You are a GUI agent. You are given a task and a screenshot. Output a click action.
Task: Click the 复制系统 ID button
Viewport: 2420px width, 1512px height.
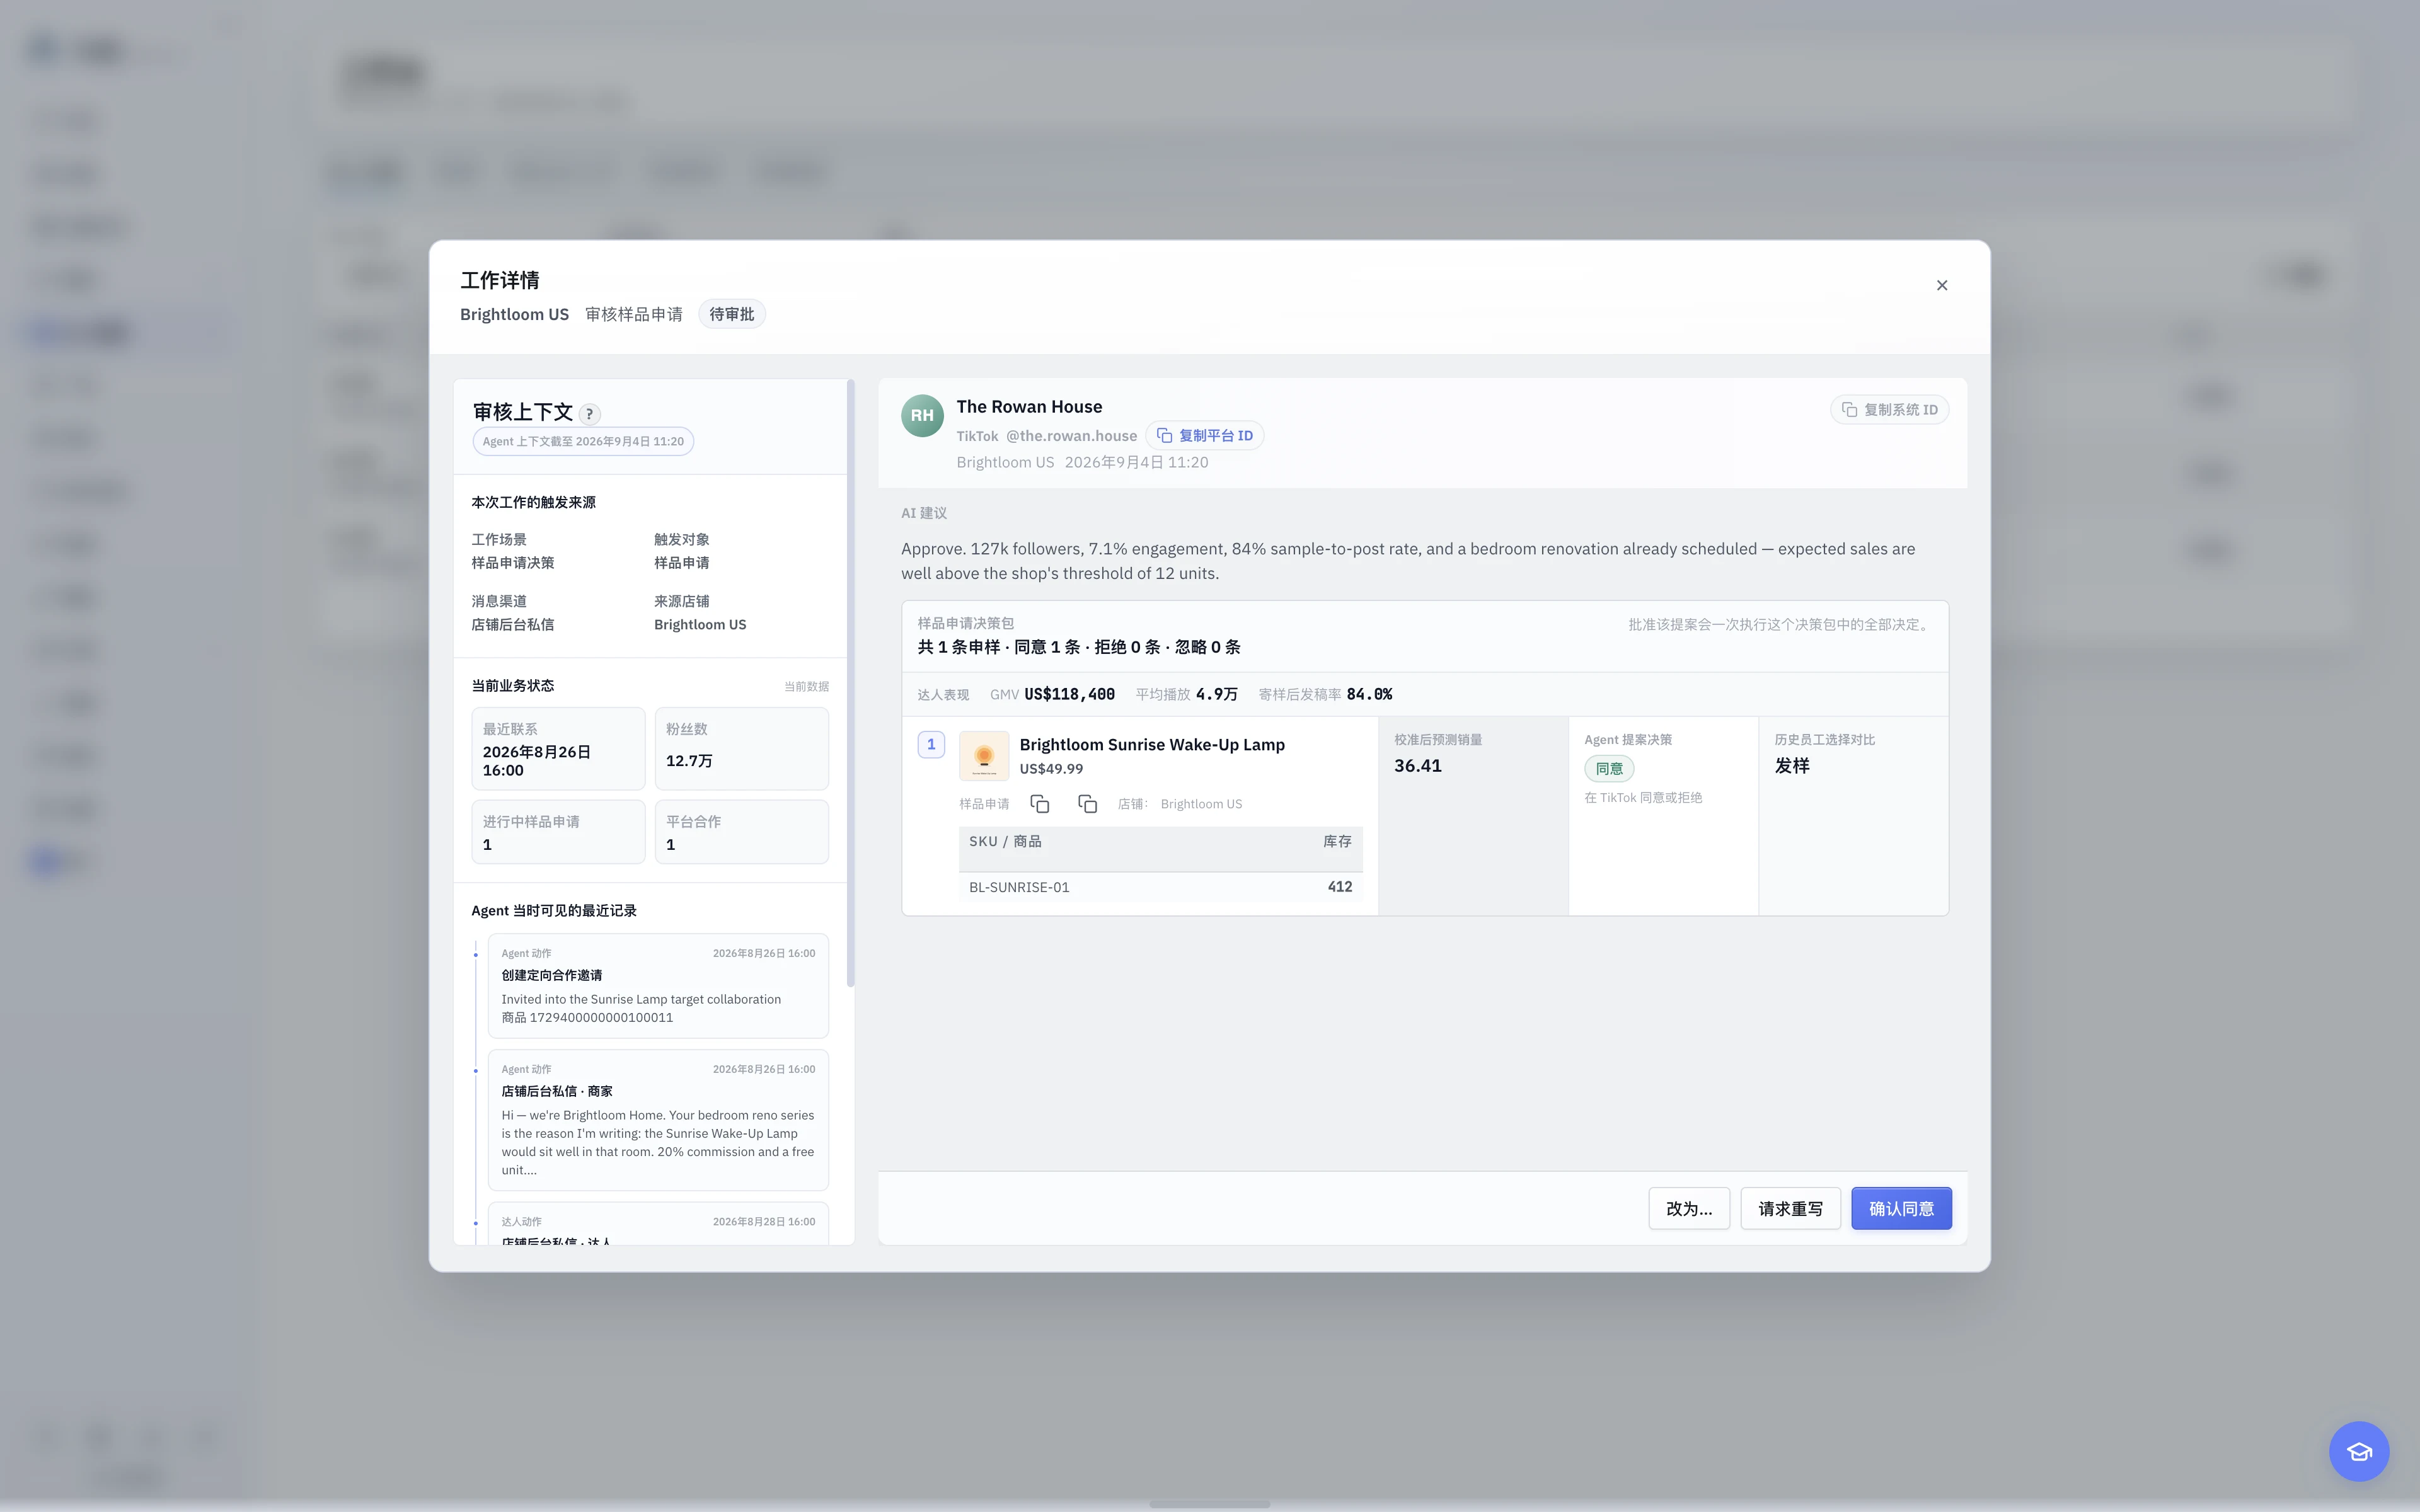click(x=1889, y=410)
